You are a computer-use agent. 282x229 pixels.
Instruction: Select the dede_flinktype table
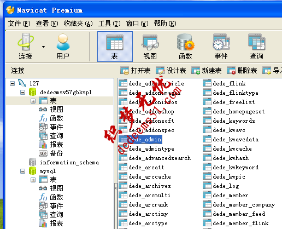pyautogui.click(x=231, y=93)
